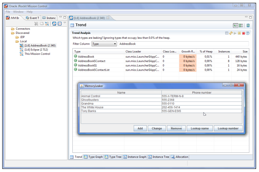Screen dimensions: 259x172
Task: Sort by the % of Heap column header
Action: coord(205,51)
